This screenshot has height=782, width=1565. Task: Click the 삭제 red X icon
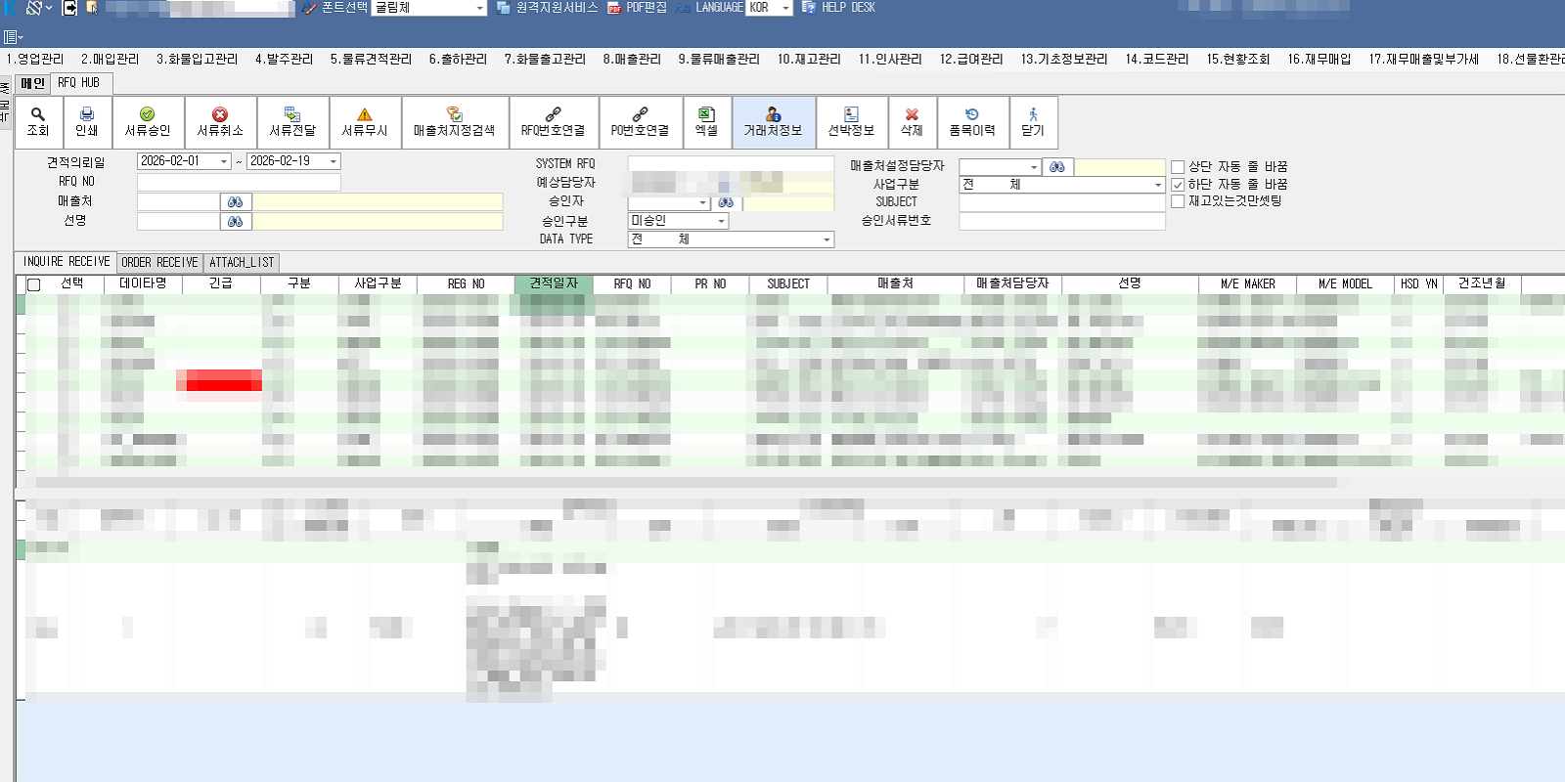click(x=912, y=115)
